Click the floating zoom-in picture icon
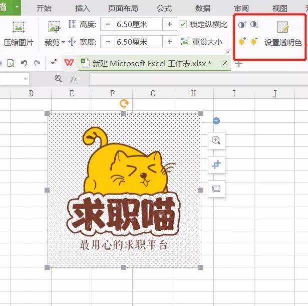The height and width of the screenshot is (306, 308). tap(216, 140)
